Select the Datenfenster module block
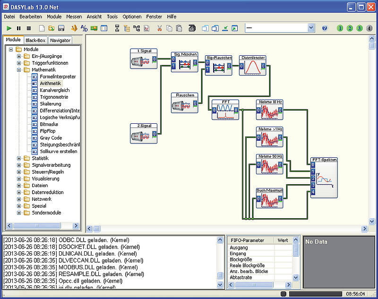Screen dimensions: 378x299 pos(253,66)
